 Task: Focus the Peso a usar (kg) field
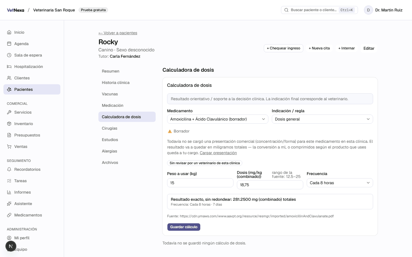[x=200, y=183]
